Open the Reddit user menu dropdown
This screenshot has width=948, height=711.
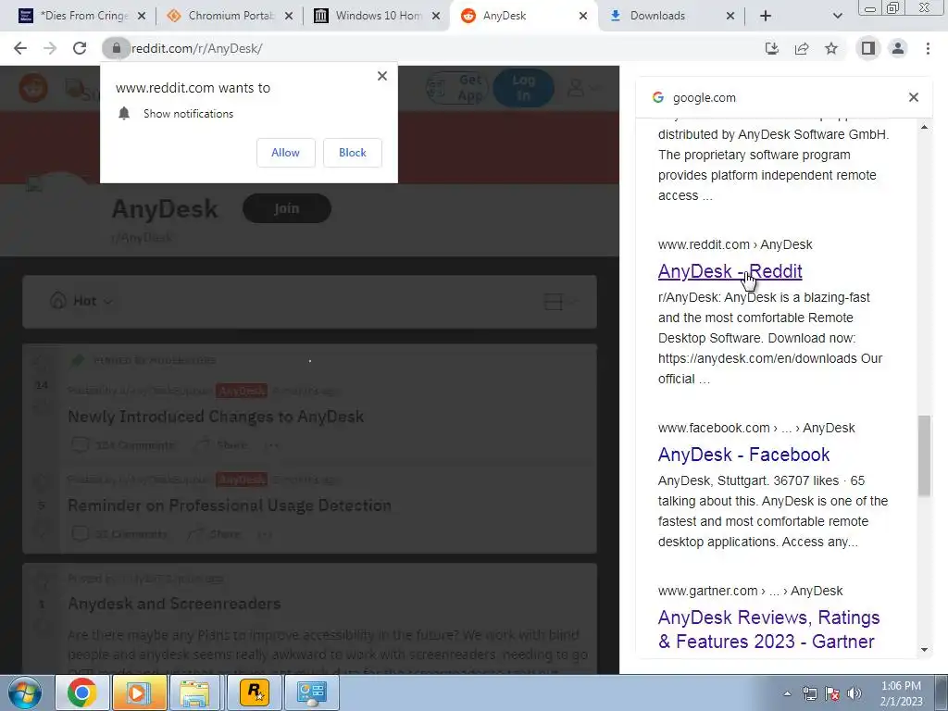tap(583, 88)
